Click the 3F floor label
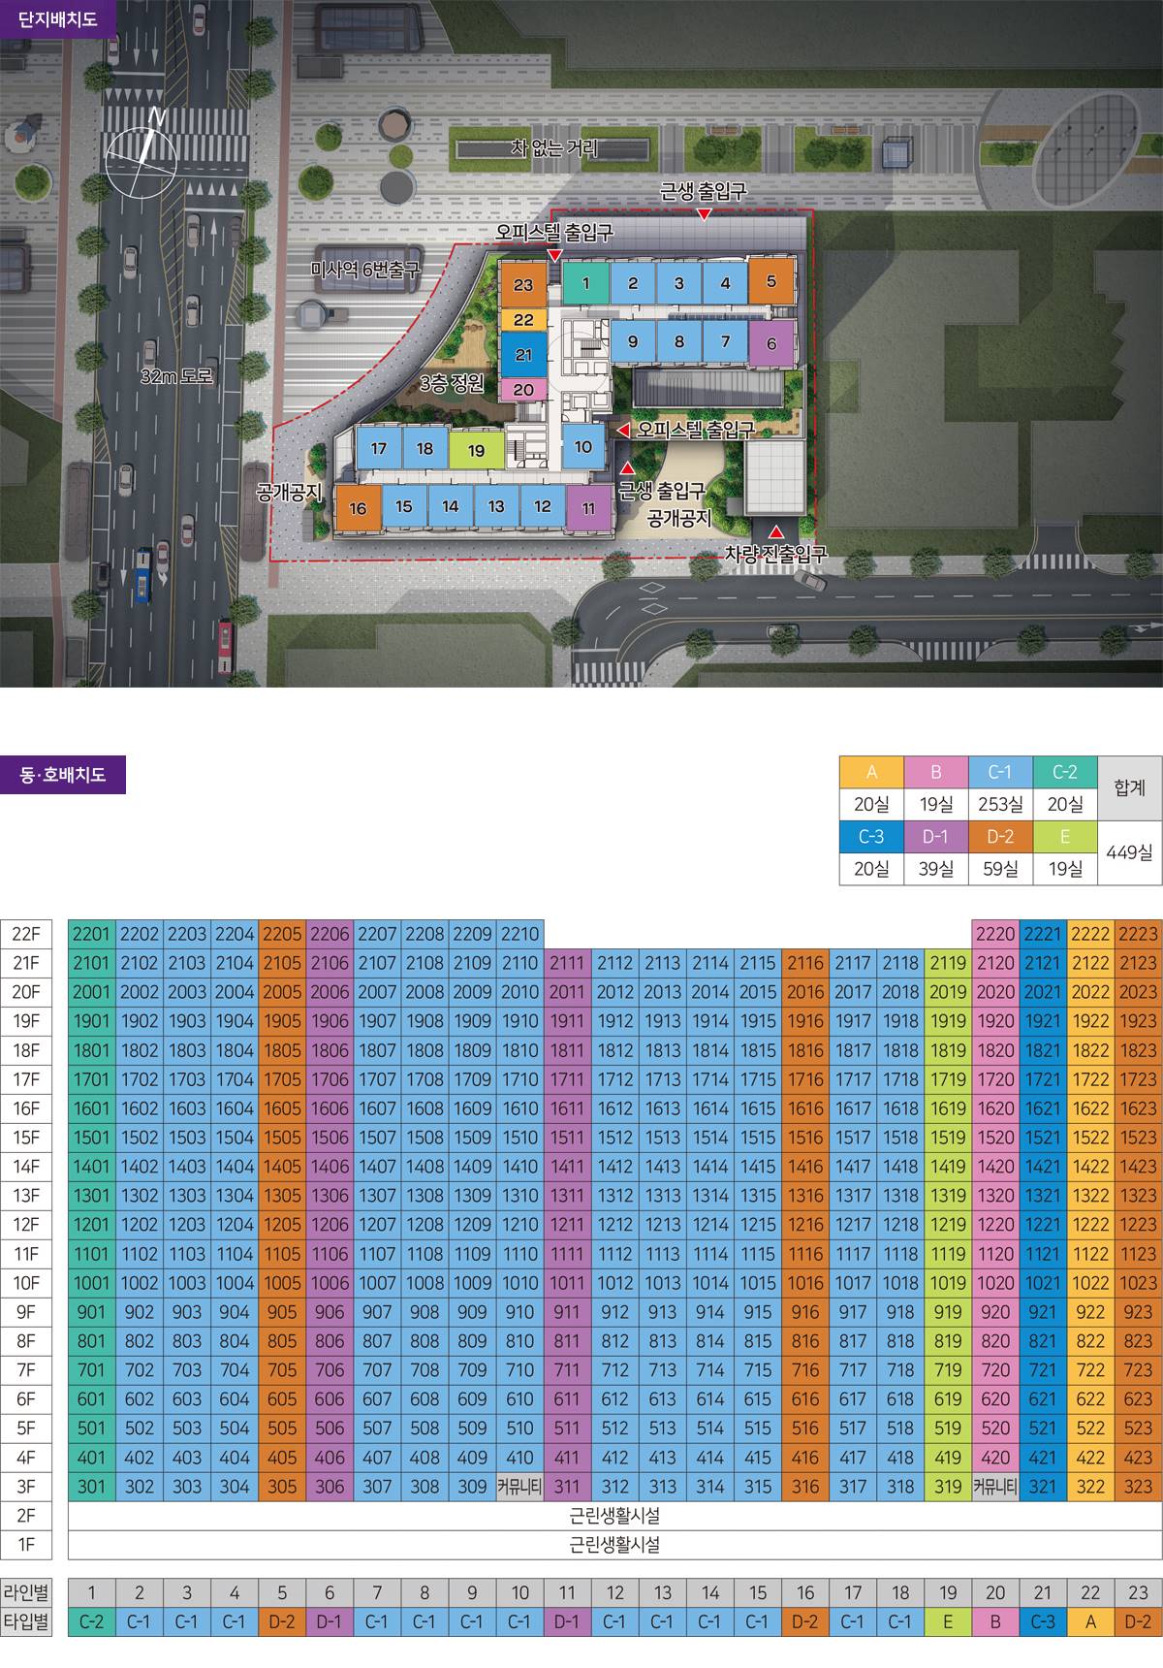Image resolution: width=1163 pixels, height=1668 pixels. point(24,1487)
